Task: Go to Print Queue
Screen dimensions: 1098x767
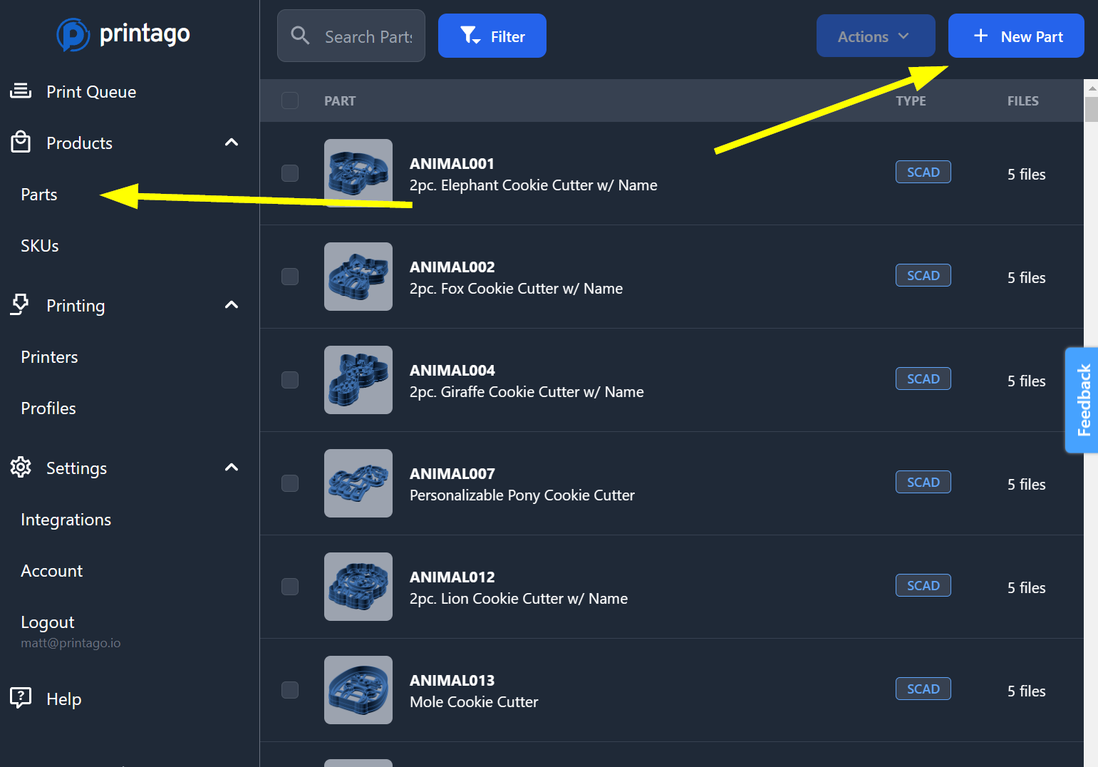Action: [91, 91]
